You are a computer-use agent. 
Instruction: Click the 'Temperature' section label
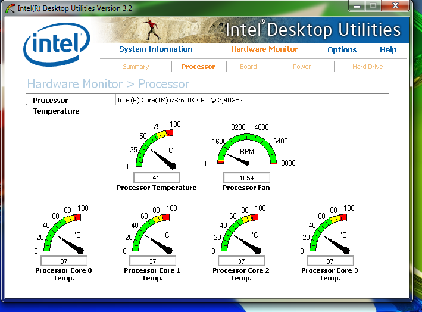click(x=57, y=111)
